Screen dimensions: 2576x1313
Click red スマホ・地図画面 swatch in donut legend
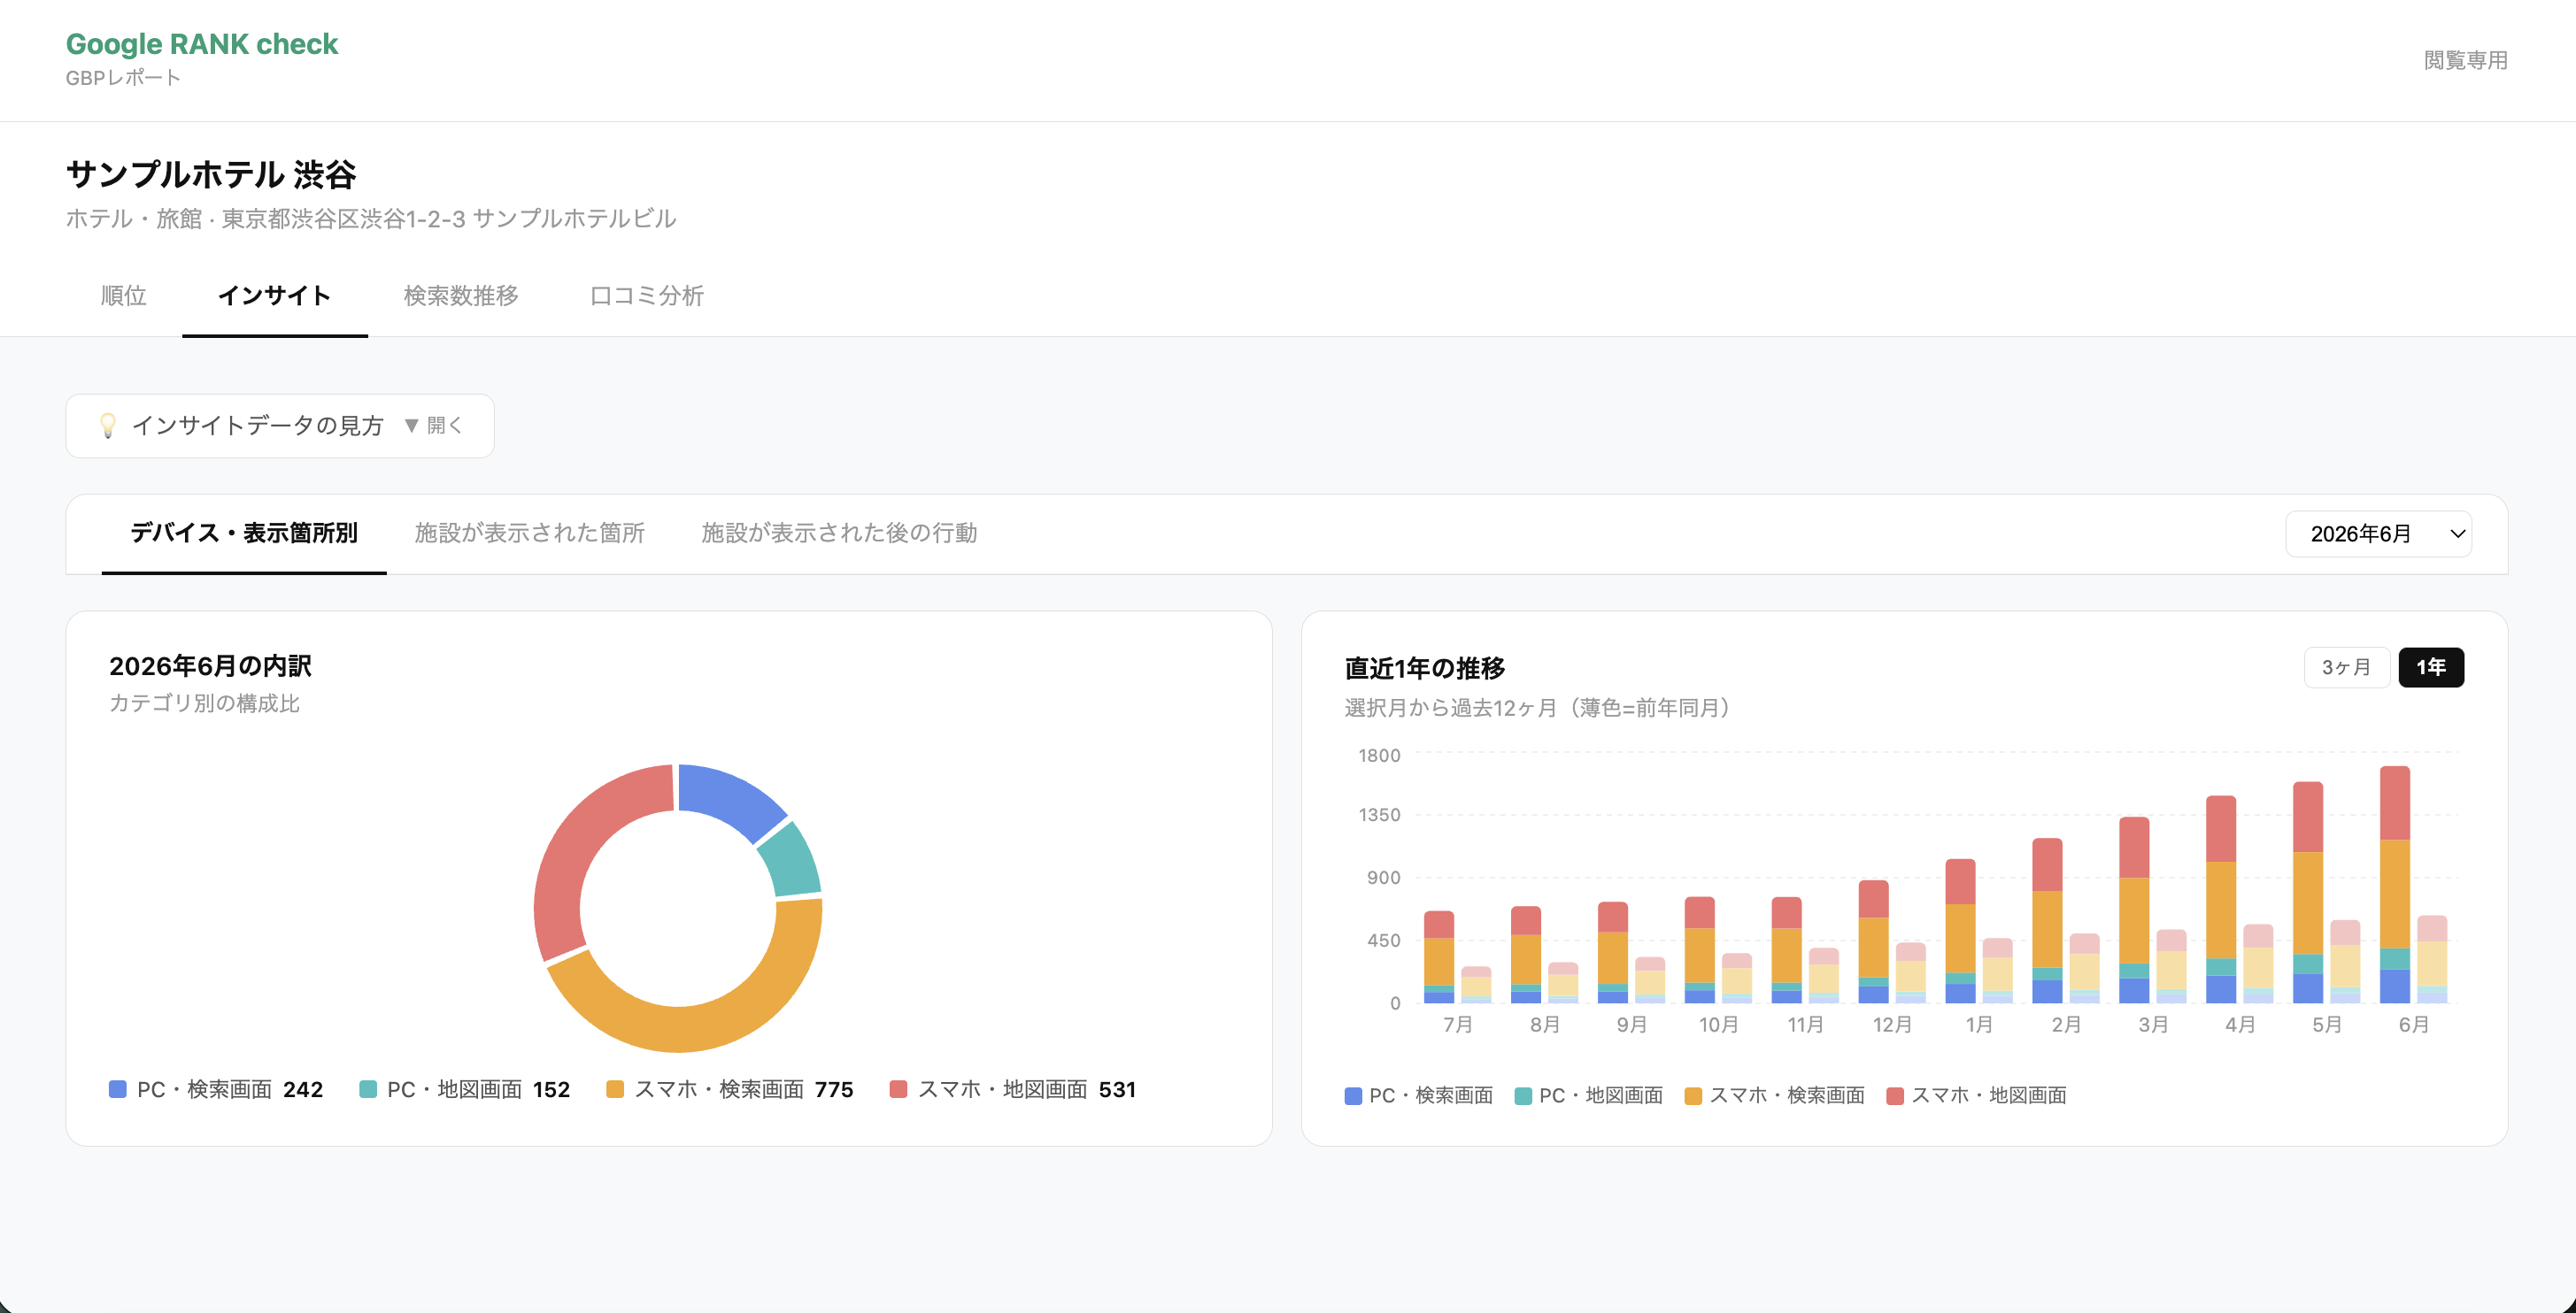(x=898, y=1089)
